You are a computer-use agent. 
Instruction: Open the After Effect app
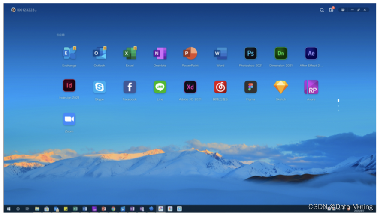(311, 53)
